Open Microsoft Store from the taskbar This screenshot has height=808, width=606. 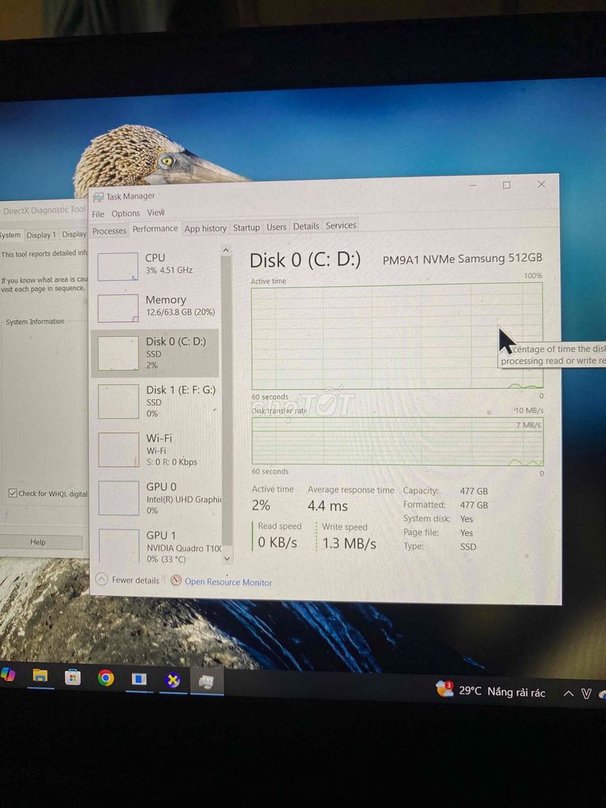pos(73,677)
